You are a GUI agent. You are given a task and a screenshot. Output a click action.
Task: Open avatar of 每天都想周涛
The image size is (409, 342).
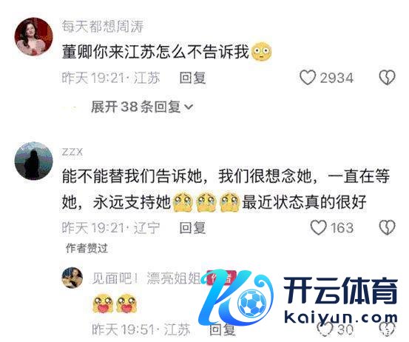coord(33,36)
